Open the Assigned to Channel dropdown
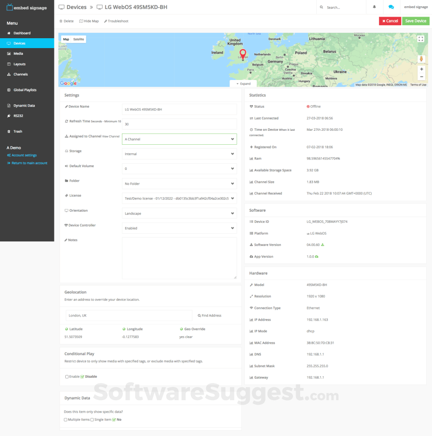 (x=179, y=139)
